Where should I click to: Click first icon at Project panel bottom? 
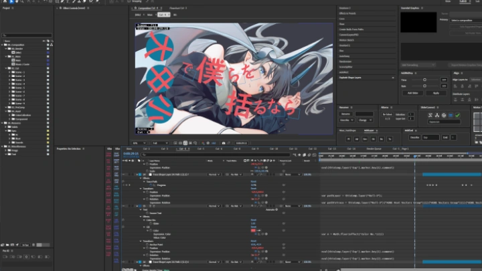[3, 245]
